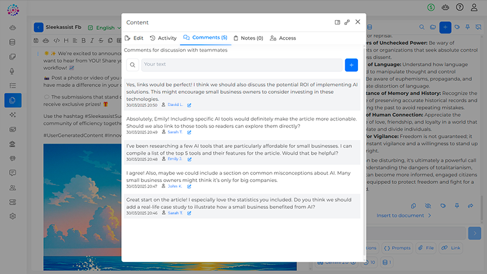The image size is (487, 274).
Task: Open the chat message sidebar icon
Action: pos(12,173)
